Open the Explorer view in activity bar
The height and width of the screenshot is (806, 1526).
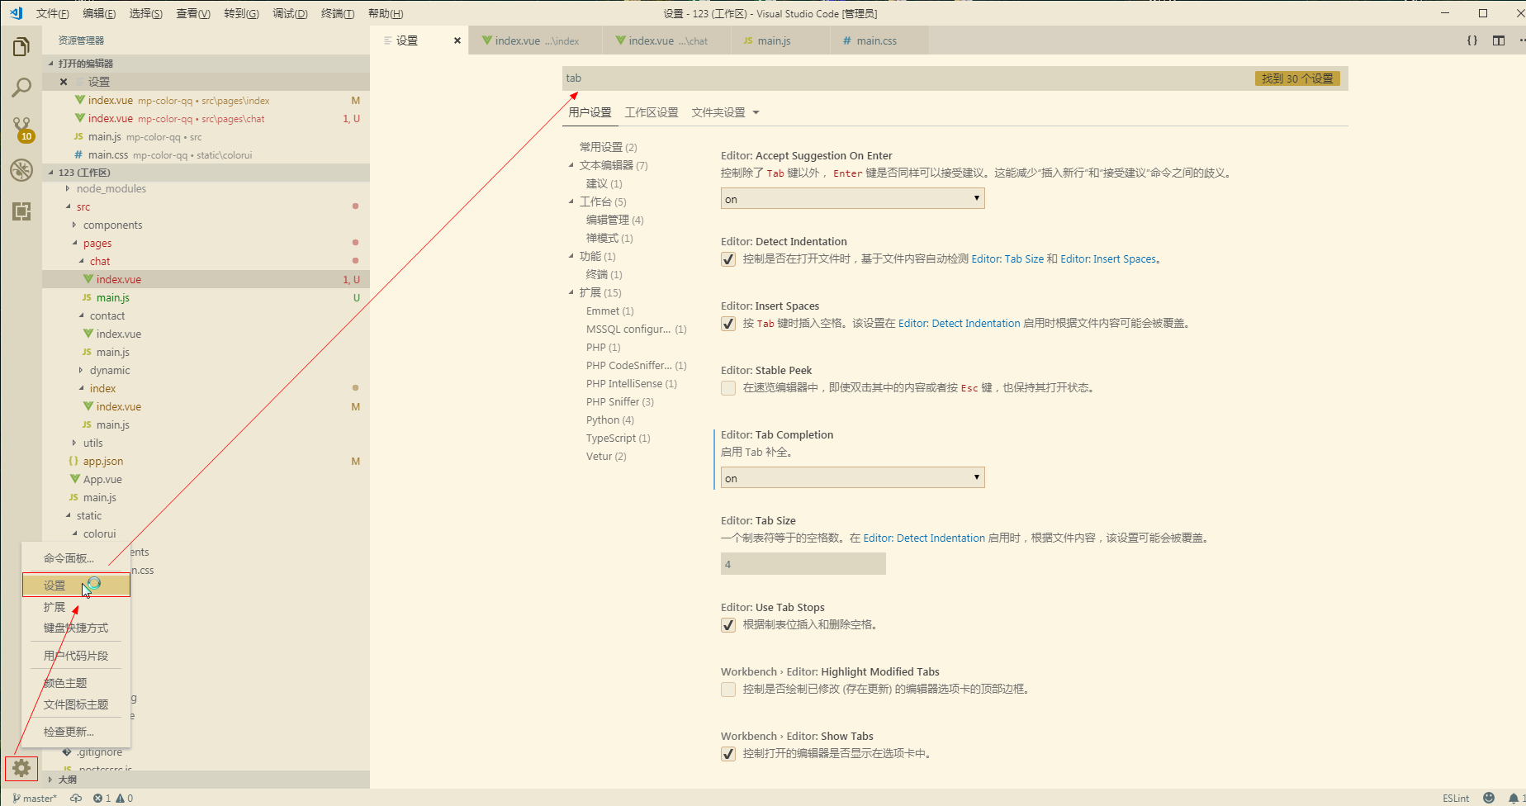(x=21, y=47)
